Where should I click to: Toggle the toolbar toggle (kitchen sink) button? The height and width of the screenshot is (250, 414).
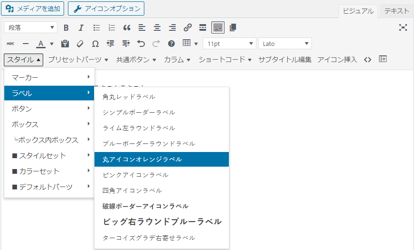pyautogui.click(x=218, y=27)
